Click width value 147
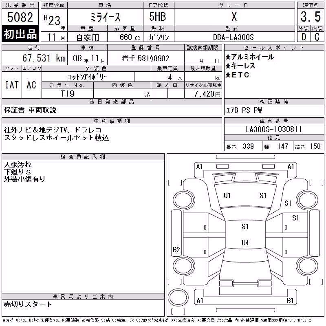Viewport: 326px width, 326px height. [282, 146]
